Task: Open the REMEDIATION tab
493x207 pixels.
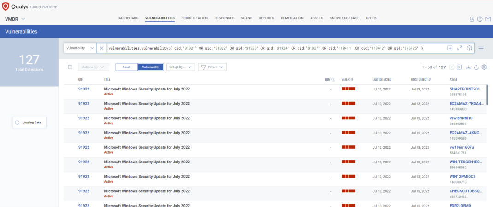Action: point(292,18)
